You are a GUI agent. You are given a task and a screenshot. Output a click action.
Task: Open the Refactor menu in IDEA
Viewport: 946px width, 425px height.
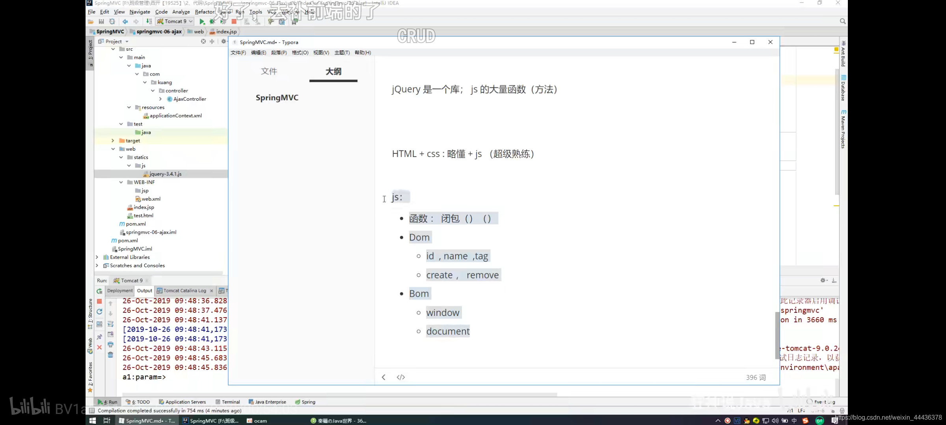205,12
